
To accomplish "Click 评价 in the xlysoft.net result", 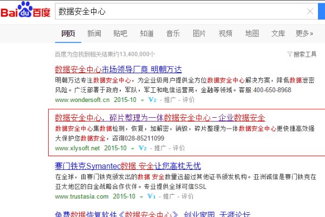I will coord(179,148).
